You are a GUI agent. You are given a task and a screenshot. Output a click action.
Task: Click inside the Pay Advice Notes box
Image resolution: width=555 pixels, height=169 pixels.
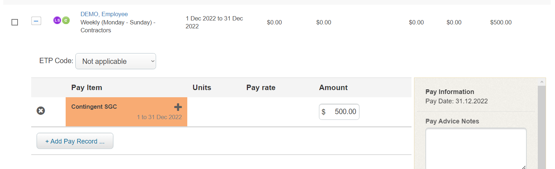(x=476, y=149)
